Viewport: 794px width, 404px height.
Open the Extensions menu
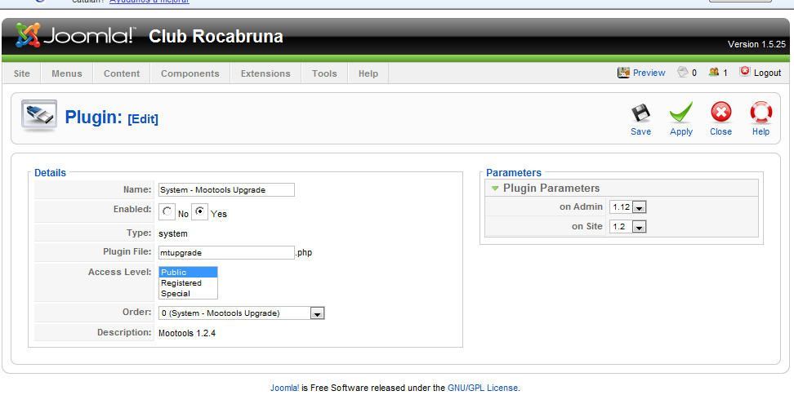pos(265,73)
